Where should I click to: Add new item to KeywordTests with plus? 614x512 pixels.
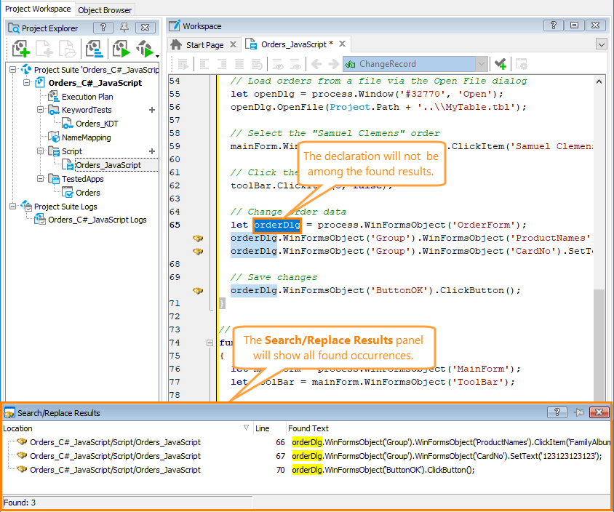click(152, 110)
